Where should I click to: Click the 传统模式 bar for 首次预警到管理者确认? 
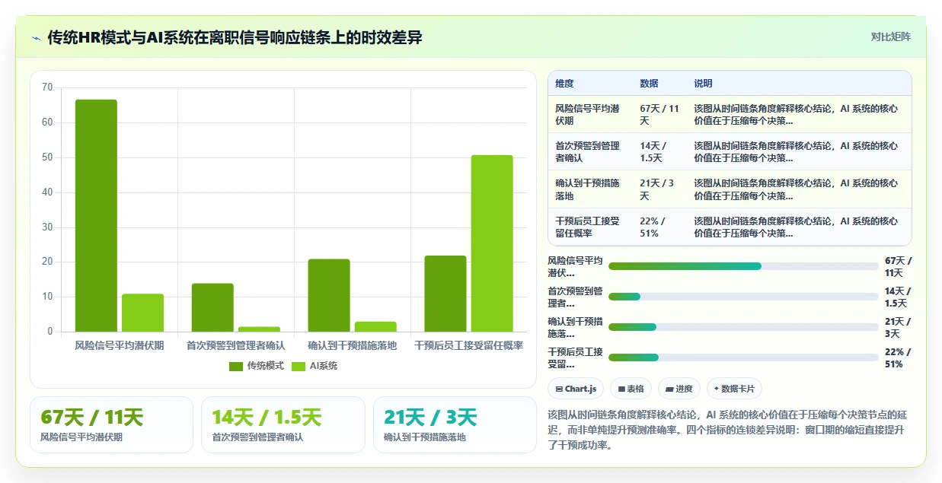[212, 307]
